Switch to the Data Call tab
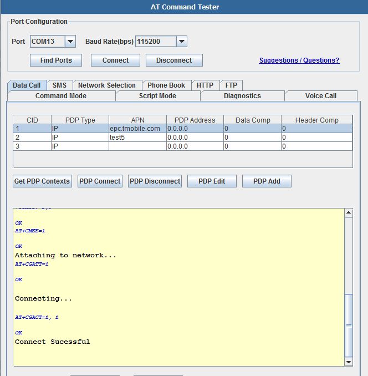 coord(27,85)
